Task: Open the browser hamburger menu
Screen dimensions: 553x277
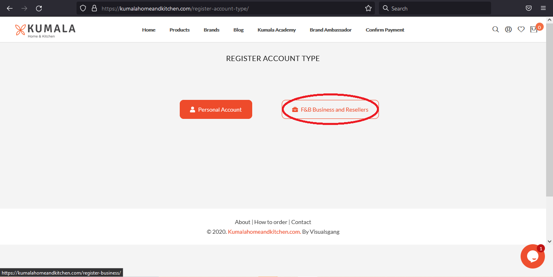Action: coord(543,8)
